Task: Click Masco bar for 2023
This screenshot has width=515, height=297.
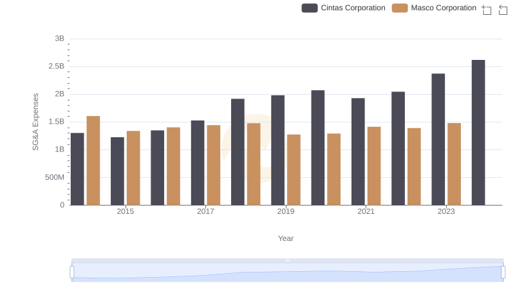Action: tap(454, 164)
